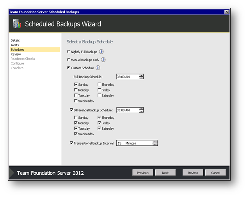Select Custom Schedule radio button

tap(68, 68)
